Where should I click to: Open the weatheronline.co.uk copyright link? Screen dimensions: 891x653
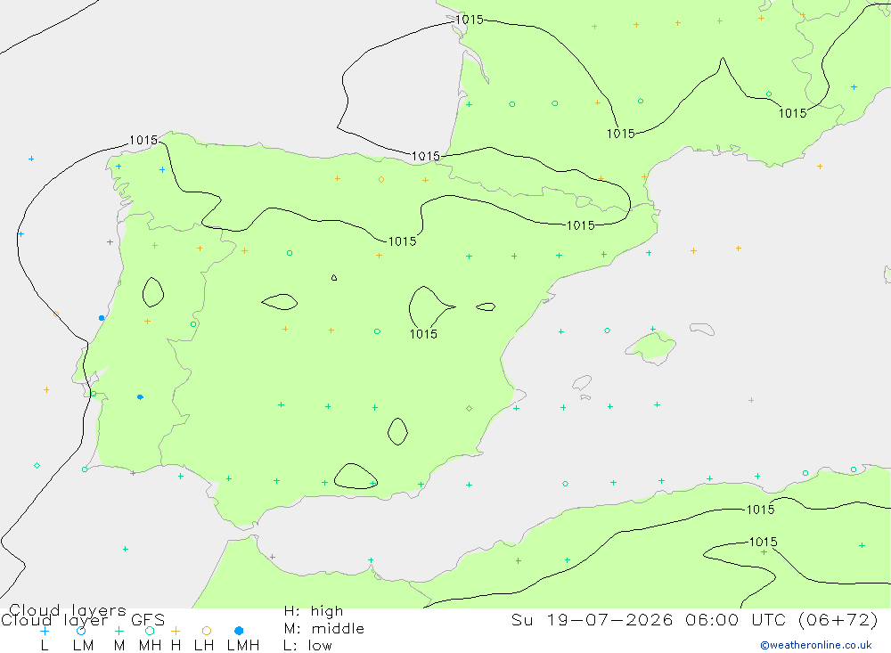click(x=816, y=645)
